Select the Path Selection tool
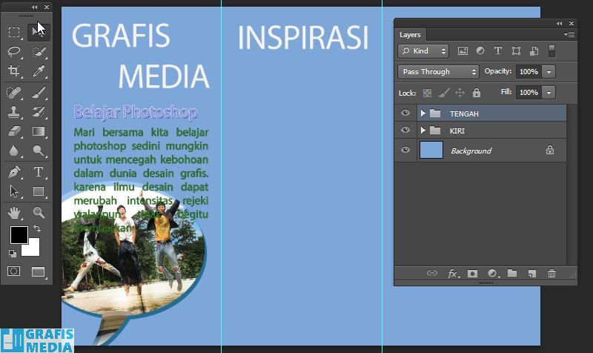Viewport: 593px width, 353px height. (14, 191)
